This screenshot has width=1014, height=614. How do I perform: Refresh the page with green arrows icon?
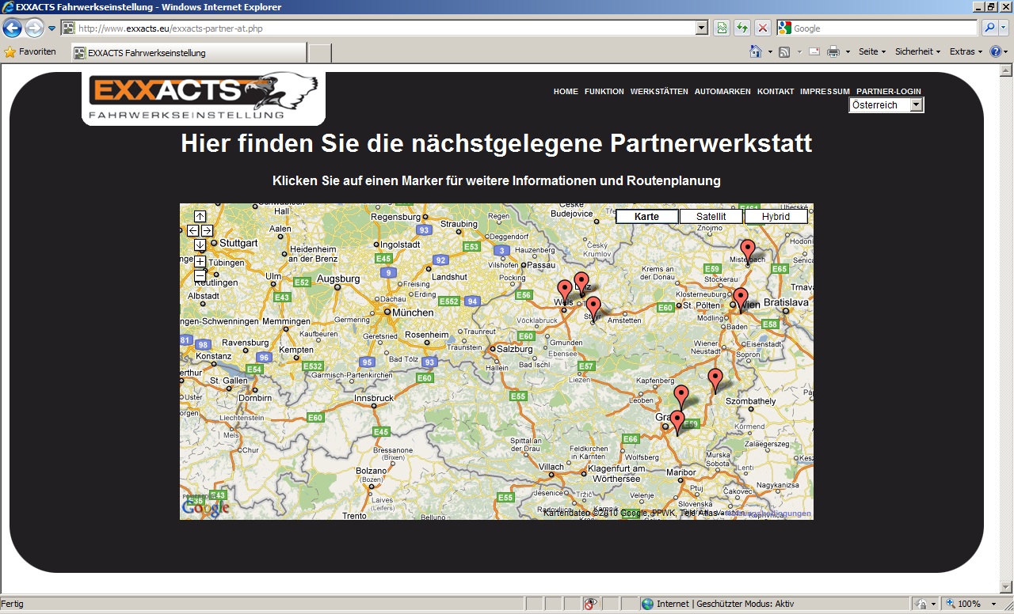point(742,28)
